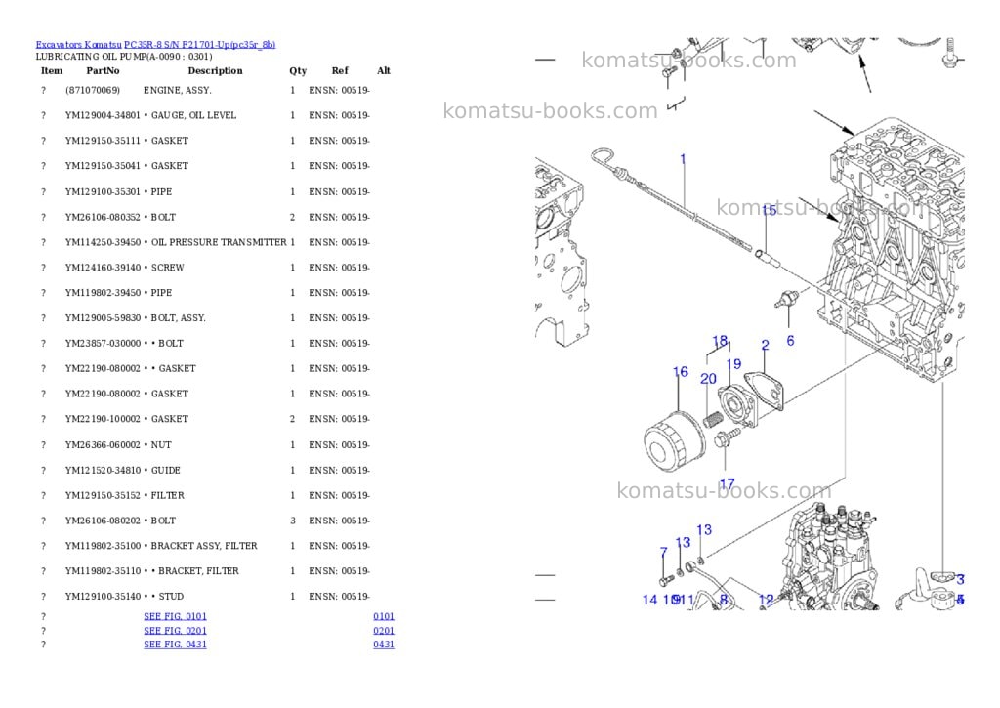Screen dimensions: 1000x708
Task: Select GAUGE, OIL LEVEL description
Action: point(193,115)
